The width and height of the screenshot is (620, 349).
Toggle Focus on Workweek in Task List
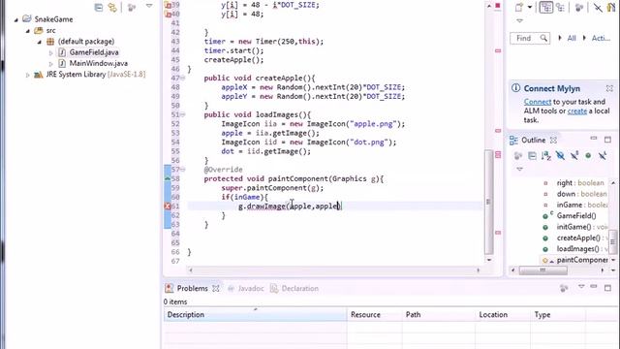pos(579,7)
